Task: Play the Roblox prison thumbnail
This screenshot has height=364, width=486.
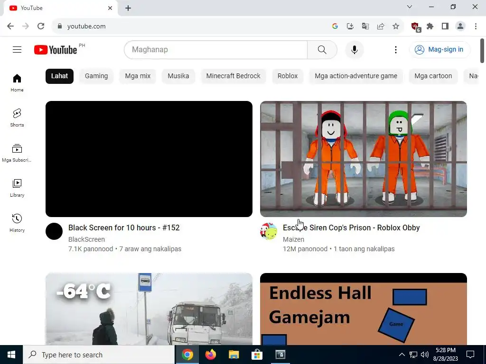Action: tap(363, 159)
